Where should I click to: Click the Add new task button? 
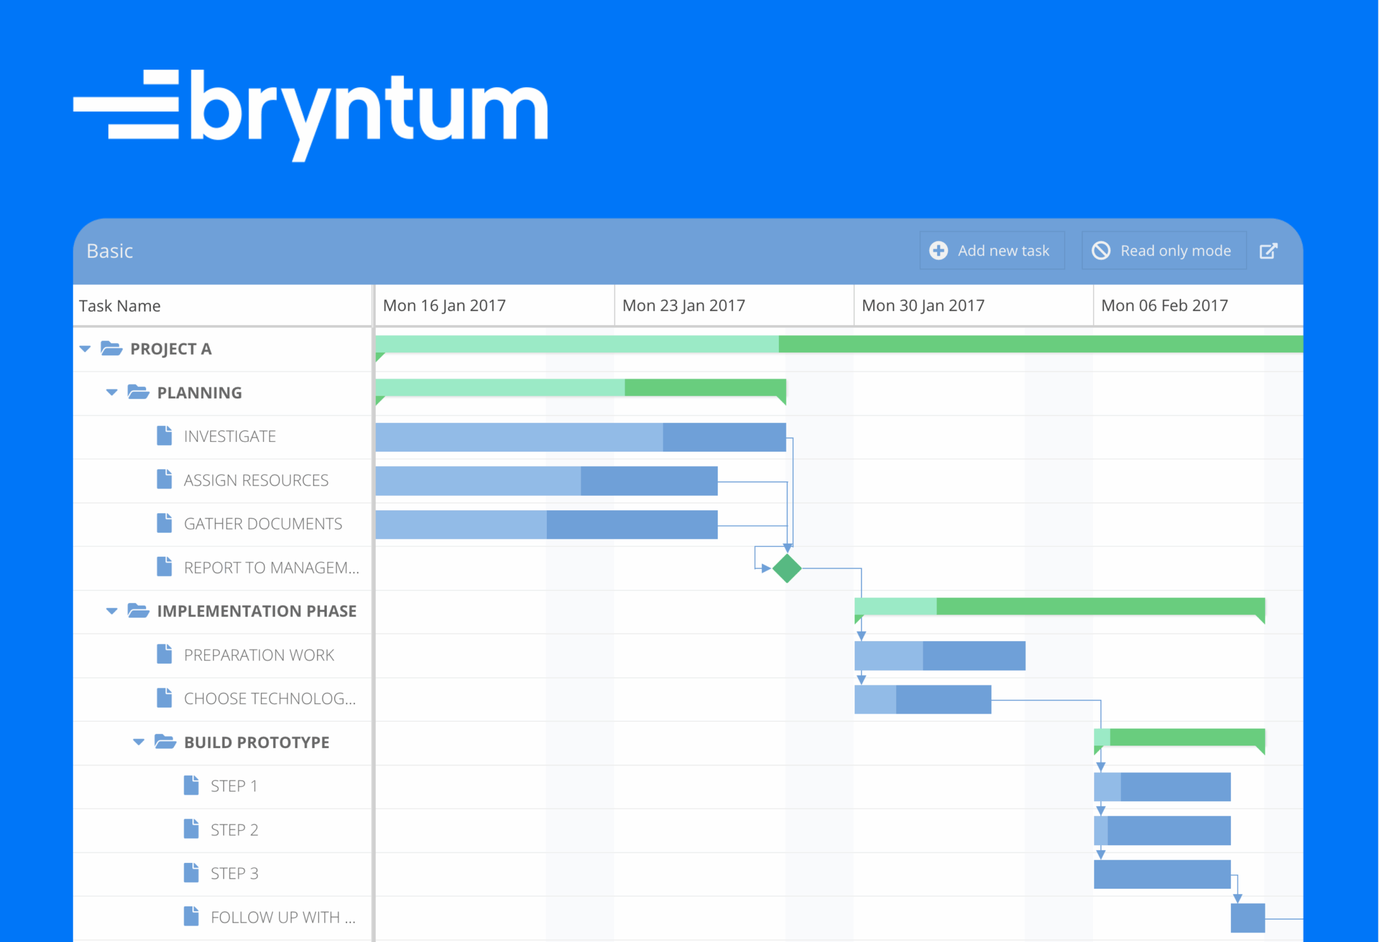click(x=992, y=251)
